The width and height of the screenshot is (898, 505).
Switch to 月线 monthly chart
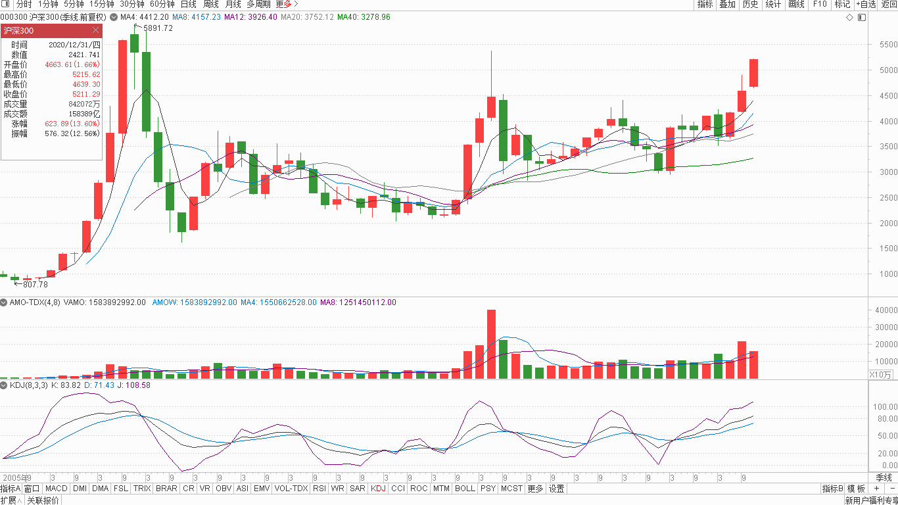[233, 4]
